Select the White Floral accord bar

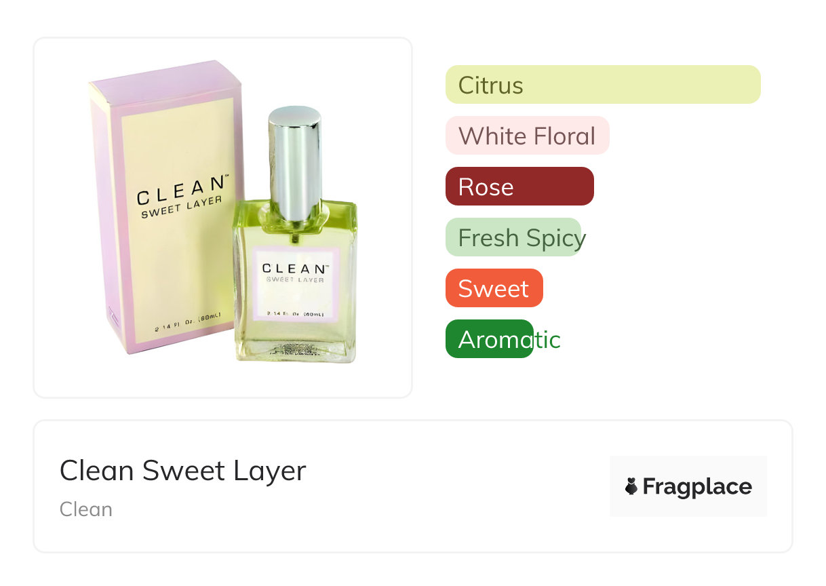(527, 136)
